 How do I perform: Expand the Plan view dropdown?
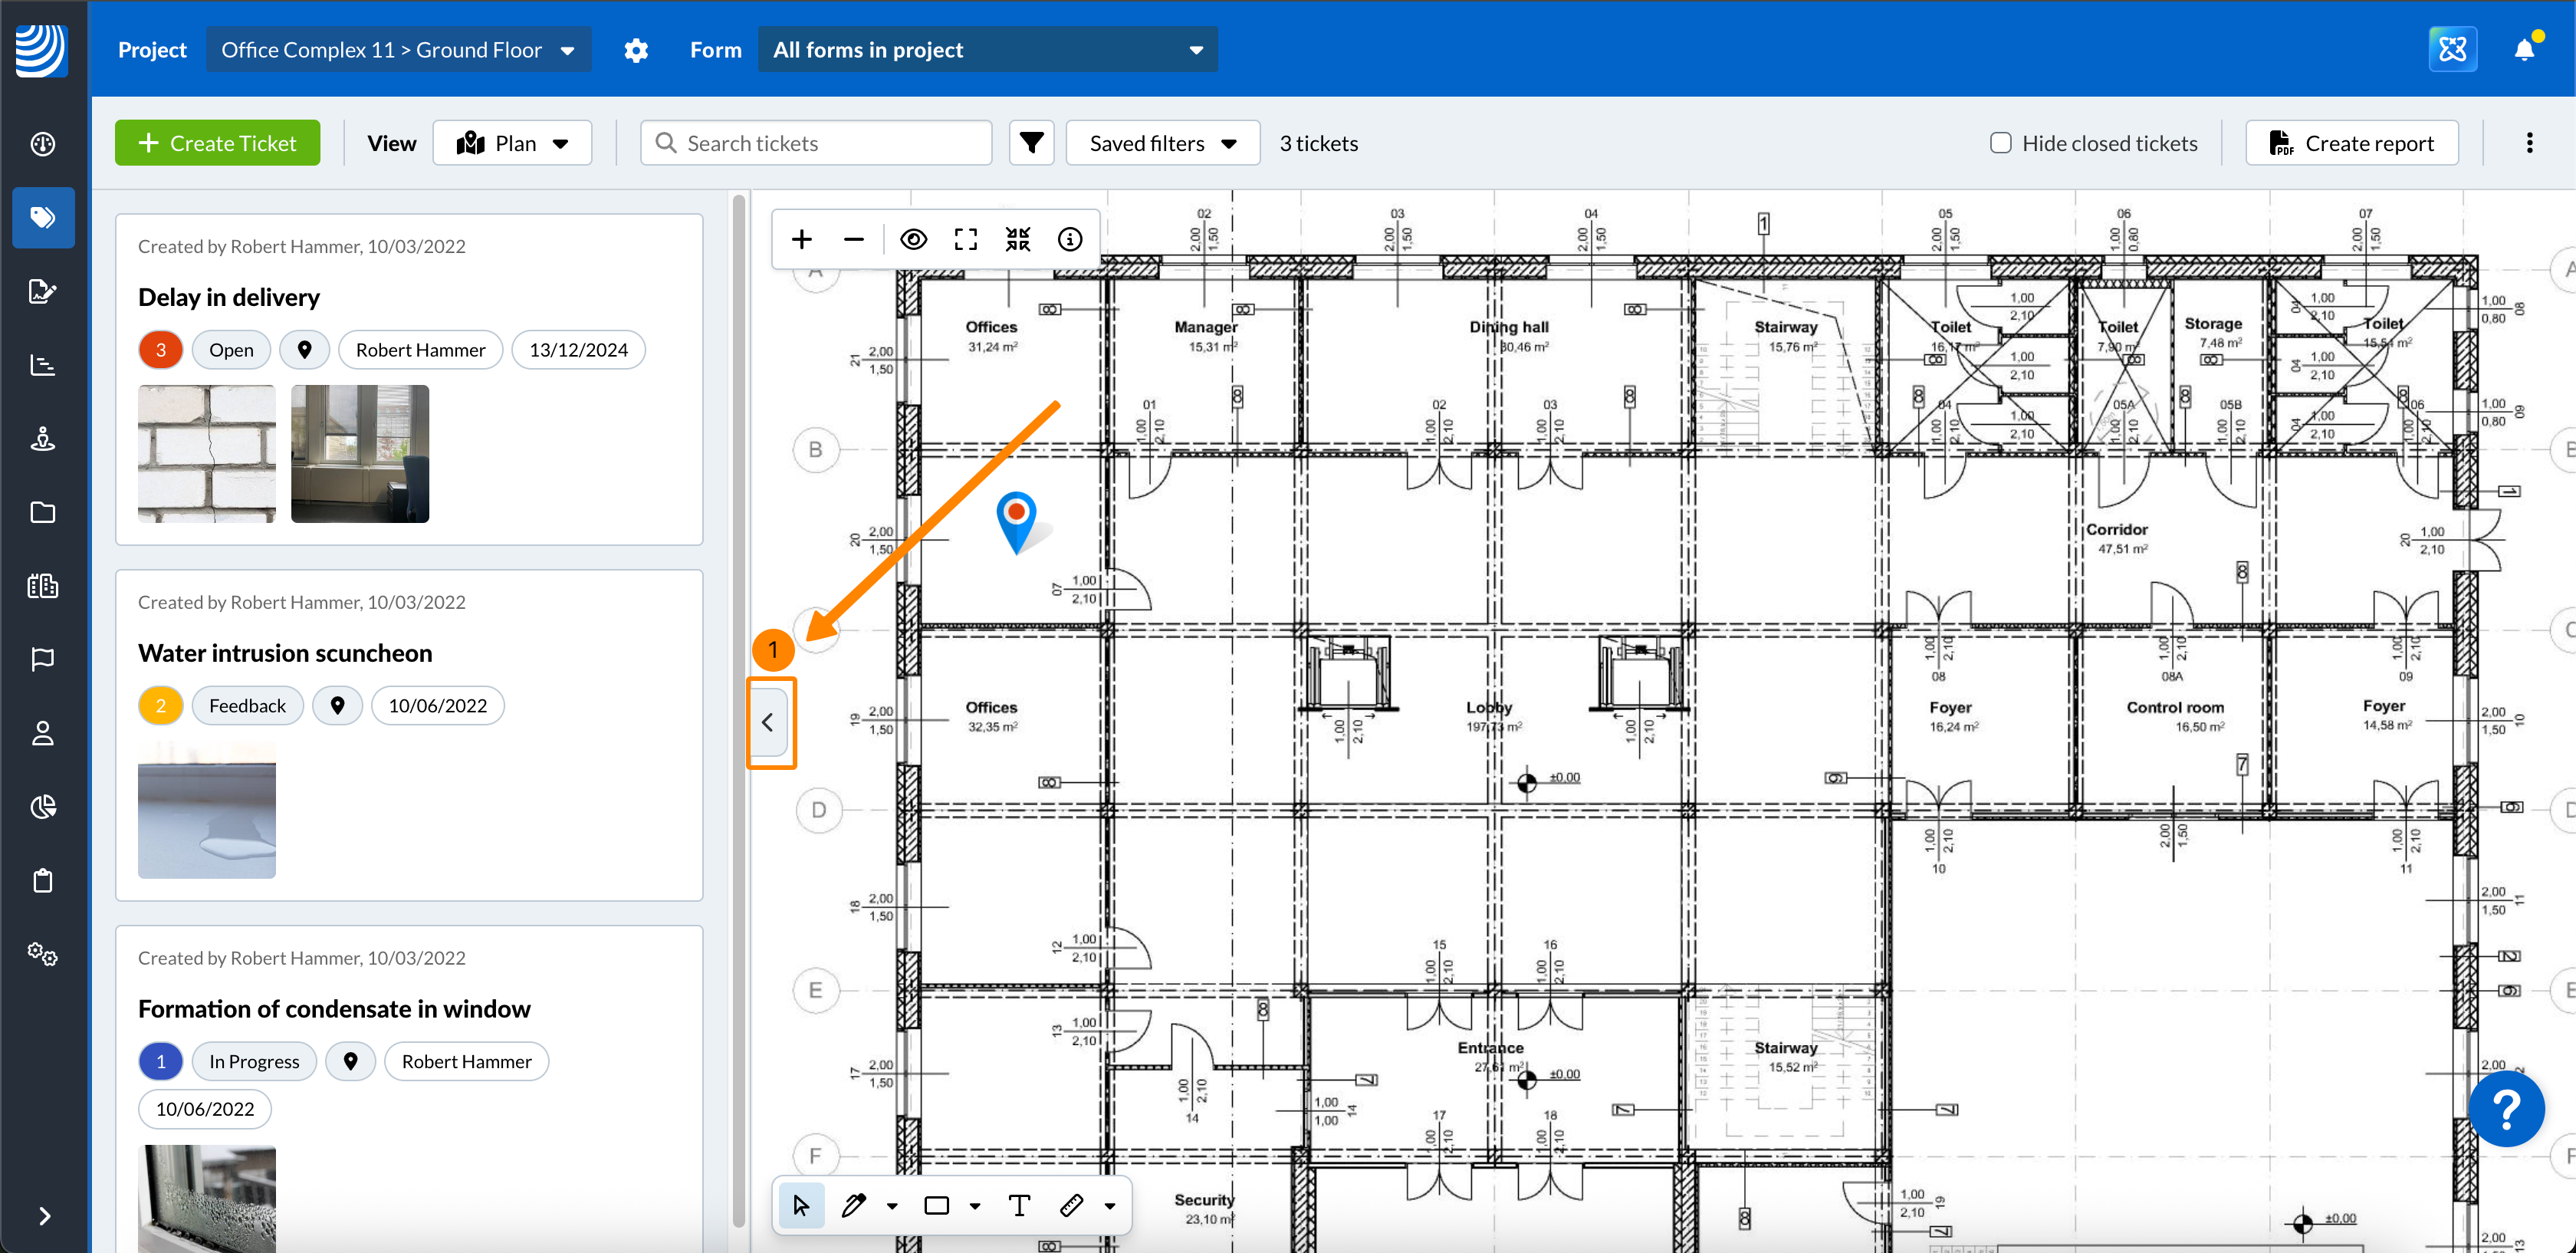[x=512, y=143]
